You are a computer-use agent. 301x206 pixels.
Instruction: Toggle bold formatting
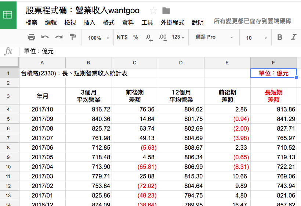point(280,37)
